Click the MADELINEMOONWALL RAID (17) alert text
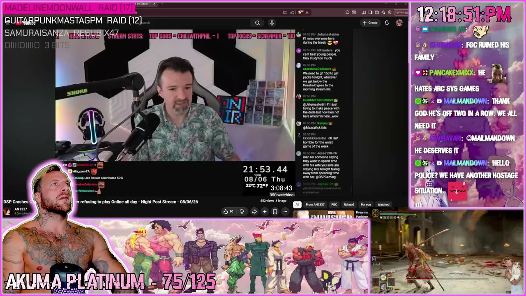 pyautogui.click(x=69, y=8)
